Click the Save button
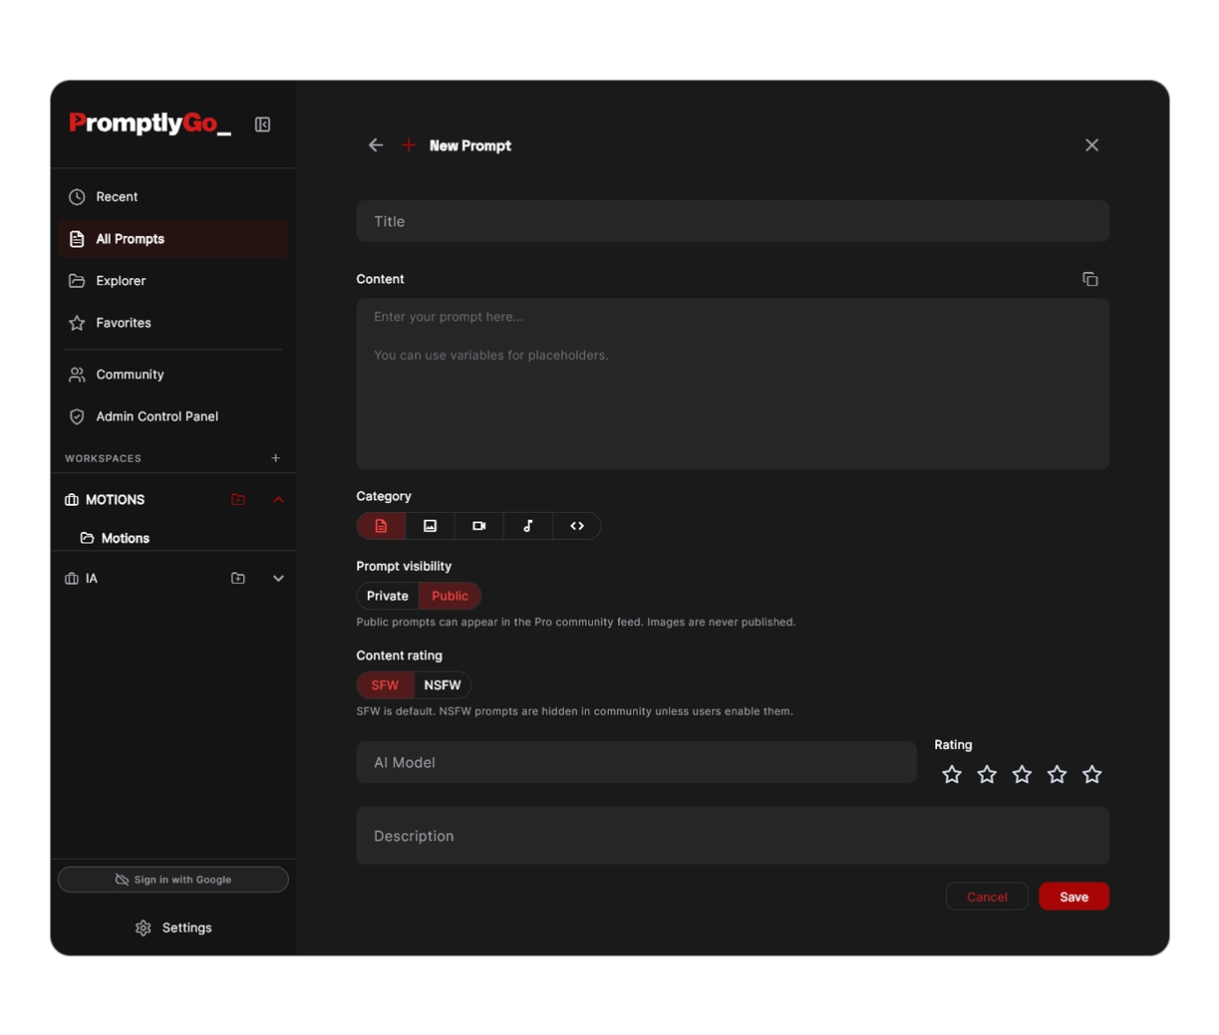This screenshot has width=1219, height=1035. point(1073,897)
